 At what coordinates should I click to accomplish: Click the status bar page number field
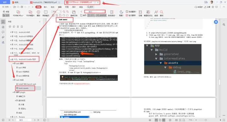(24, 120)
